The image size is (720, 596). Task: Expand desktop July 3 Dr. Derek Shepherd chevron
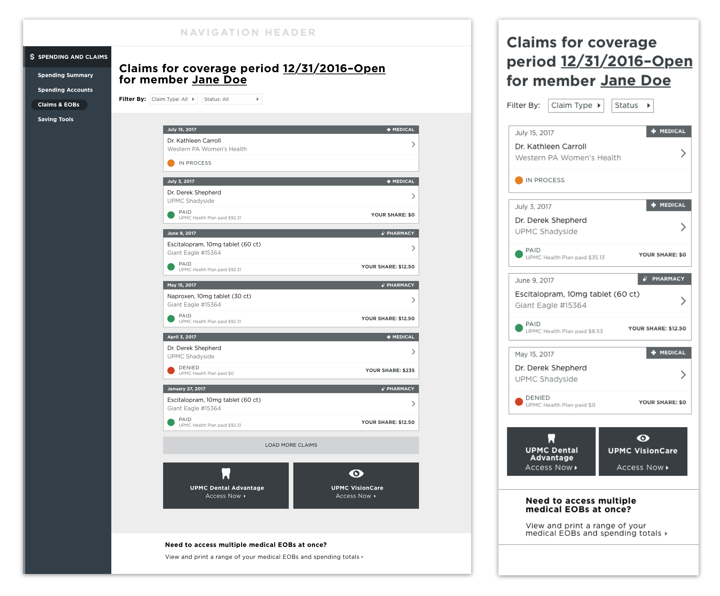click(413, 196)
